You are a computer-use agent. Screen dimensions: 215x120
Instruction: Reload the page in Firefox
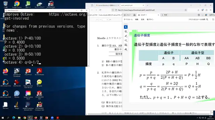(x=100, y=10)
